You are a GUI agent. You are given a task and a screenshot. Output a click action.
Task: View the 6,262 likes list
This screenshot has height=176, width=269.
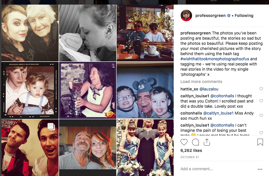191,150
